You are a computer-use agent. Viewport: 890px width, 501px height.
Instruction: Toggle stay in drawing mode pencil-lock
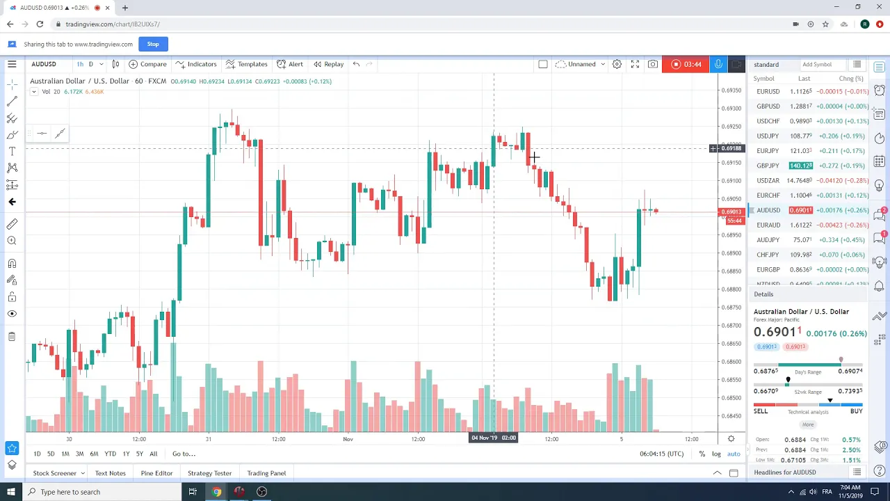pyautogui.click(x=12, y=280)
